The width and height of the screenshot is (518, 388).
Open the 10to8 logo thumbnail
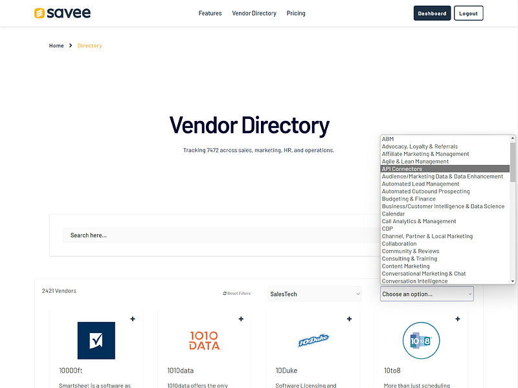(422, 341)
